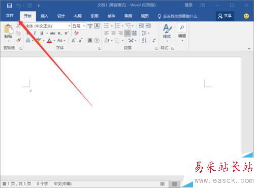
Task: Align text left
Action: coord(107,33)
